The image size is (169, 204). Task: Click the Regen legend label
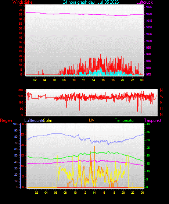point(6,120)
